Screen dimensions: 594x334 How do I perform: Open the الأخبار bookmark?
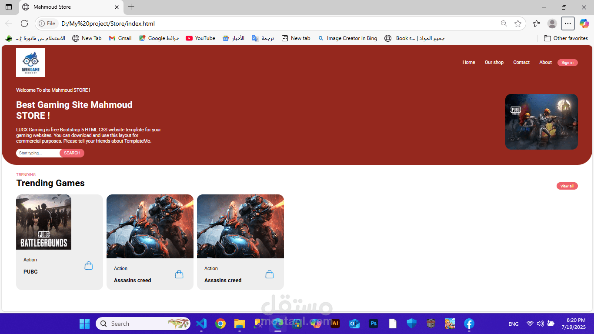click(x=234, y=38)
